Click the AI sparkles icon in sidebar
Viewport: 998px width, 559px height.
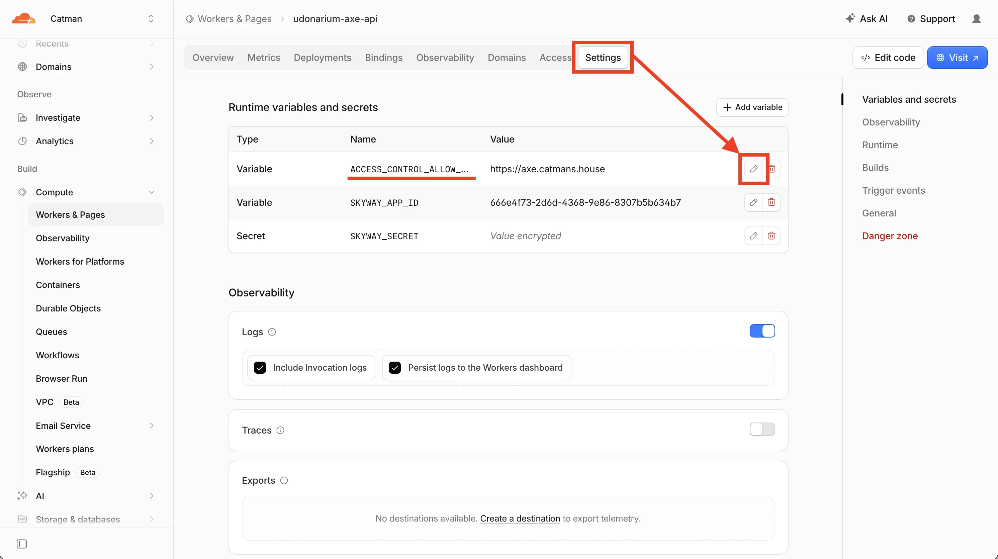point(22,496)
